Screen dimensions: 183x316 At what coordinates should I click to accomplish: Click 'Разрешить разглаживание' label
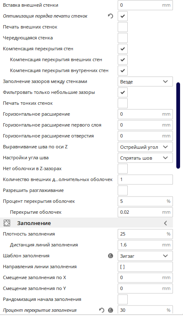click(x=33, y=190)
